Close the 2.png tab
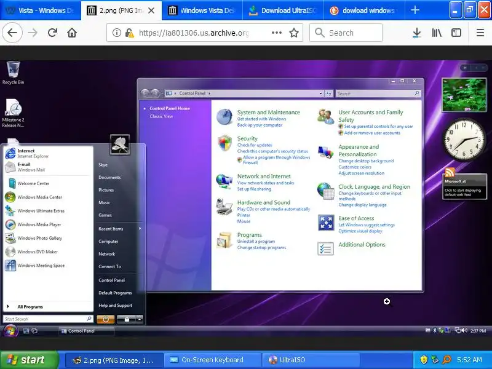The height and width of the screenshot is (369, 492). click(x=151, y=10)
